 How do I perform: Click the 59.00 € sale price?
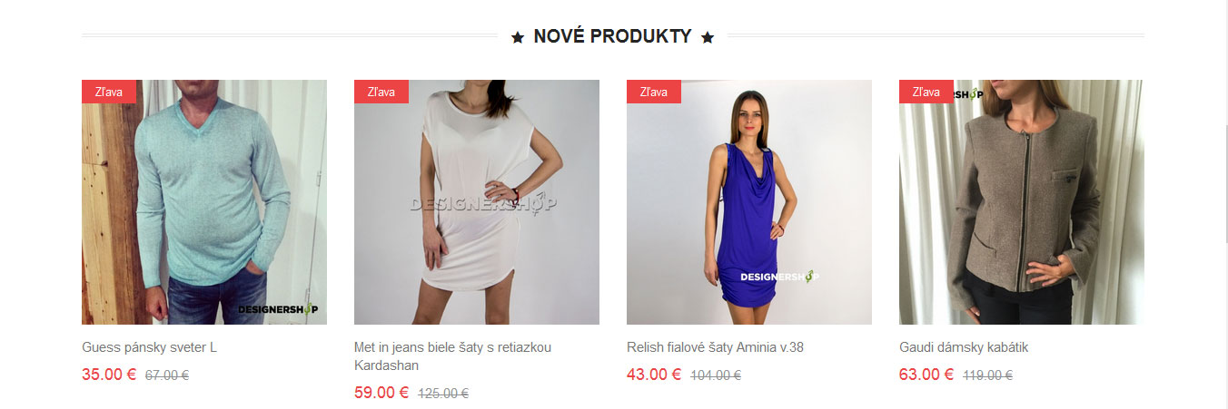381,393
